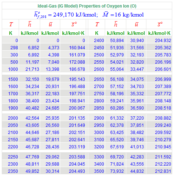Click the entropy value 200.067

tap(77, 108)
